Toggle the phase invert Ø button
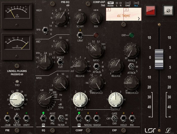This screenshot has width=177, height=134. point(168,11)
